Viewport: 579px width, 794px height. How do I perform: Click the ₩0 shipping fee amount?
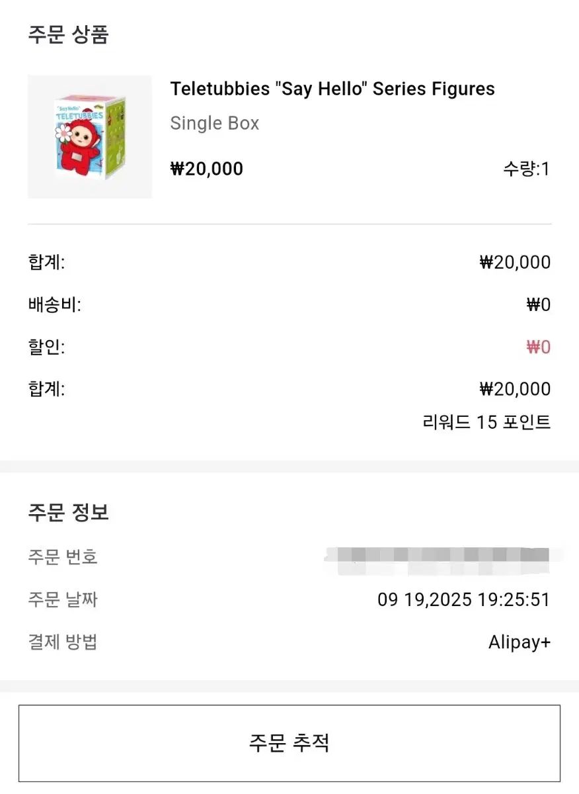[x=538, y=305]
